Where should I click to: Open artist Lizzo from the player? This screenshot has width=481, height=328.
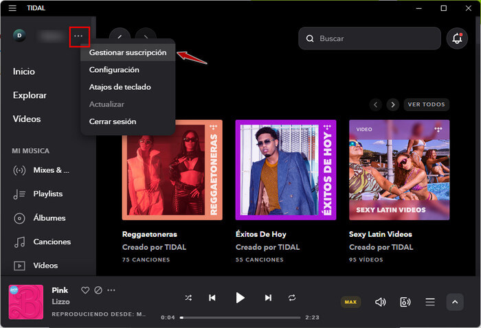60,302
